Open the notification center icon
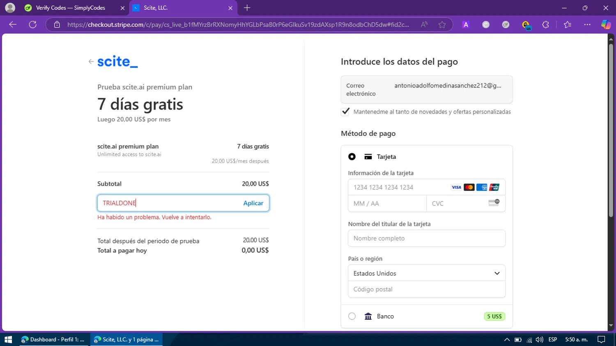Image resolution: width=616 pixels, height=346 pixels. [x=601, y=339]
